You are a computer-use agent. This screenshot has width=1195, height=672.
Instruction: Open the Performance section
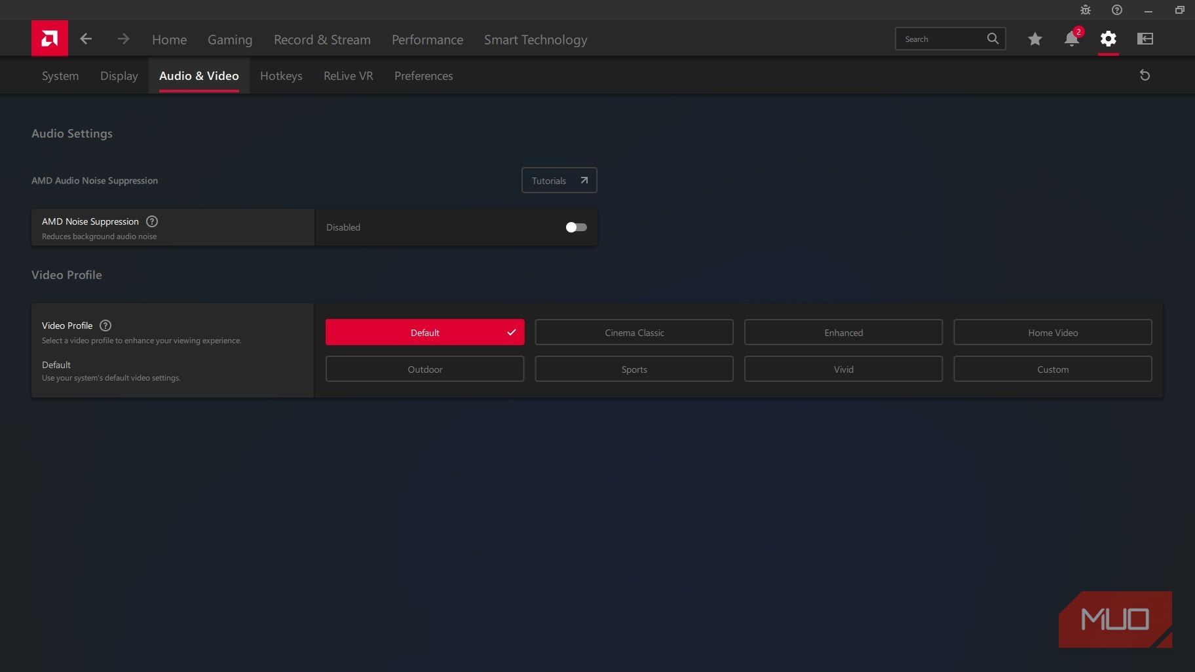coord(427,39)
